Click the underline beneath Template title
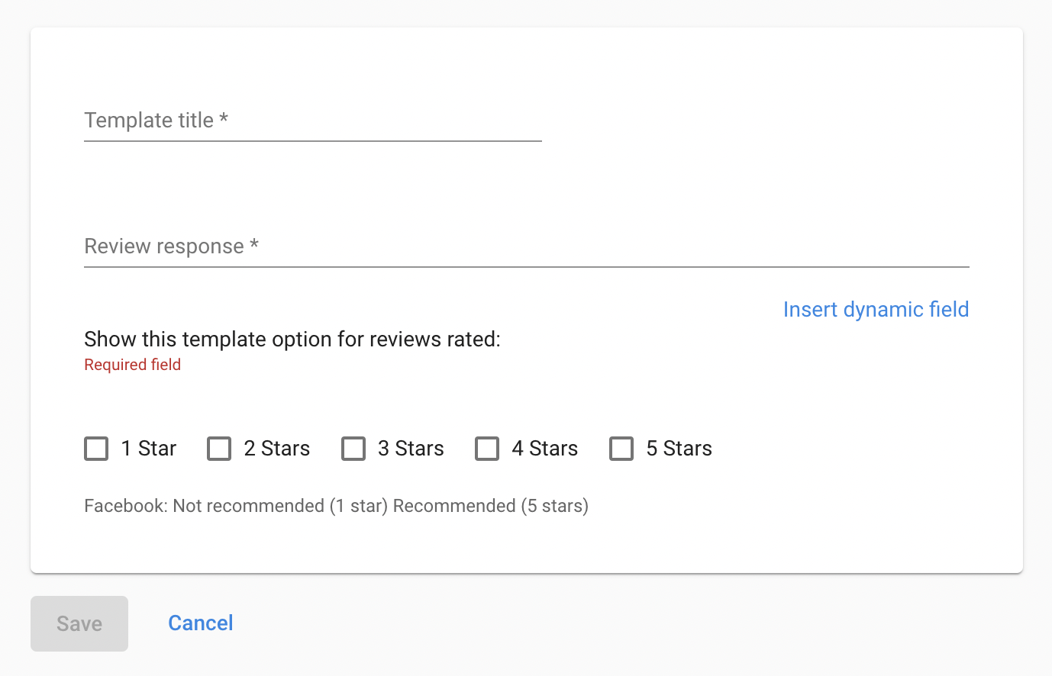Viewport: 1052px width, 676px height. 313,141
